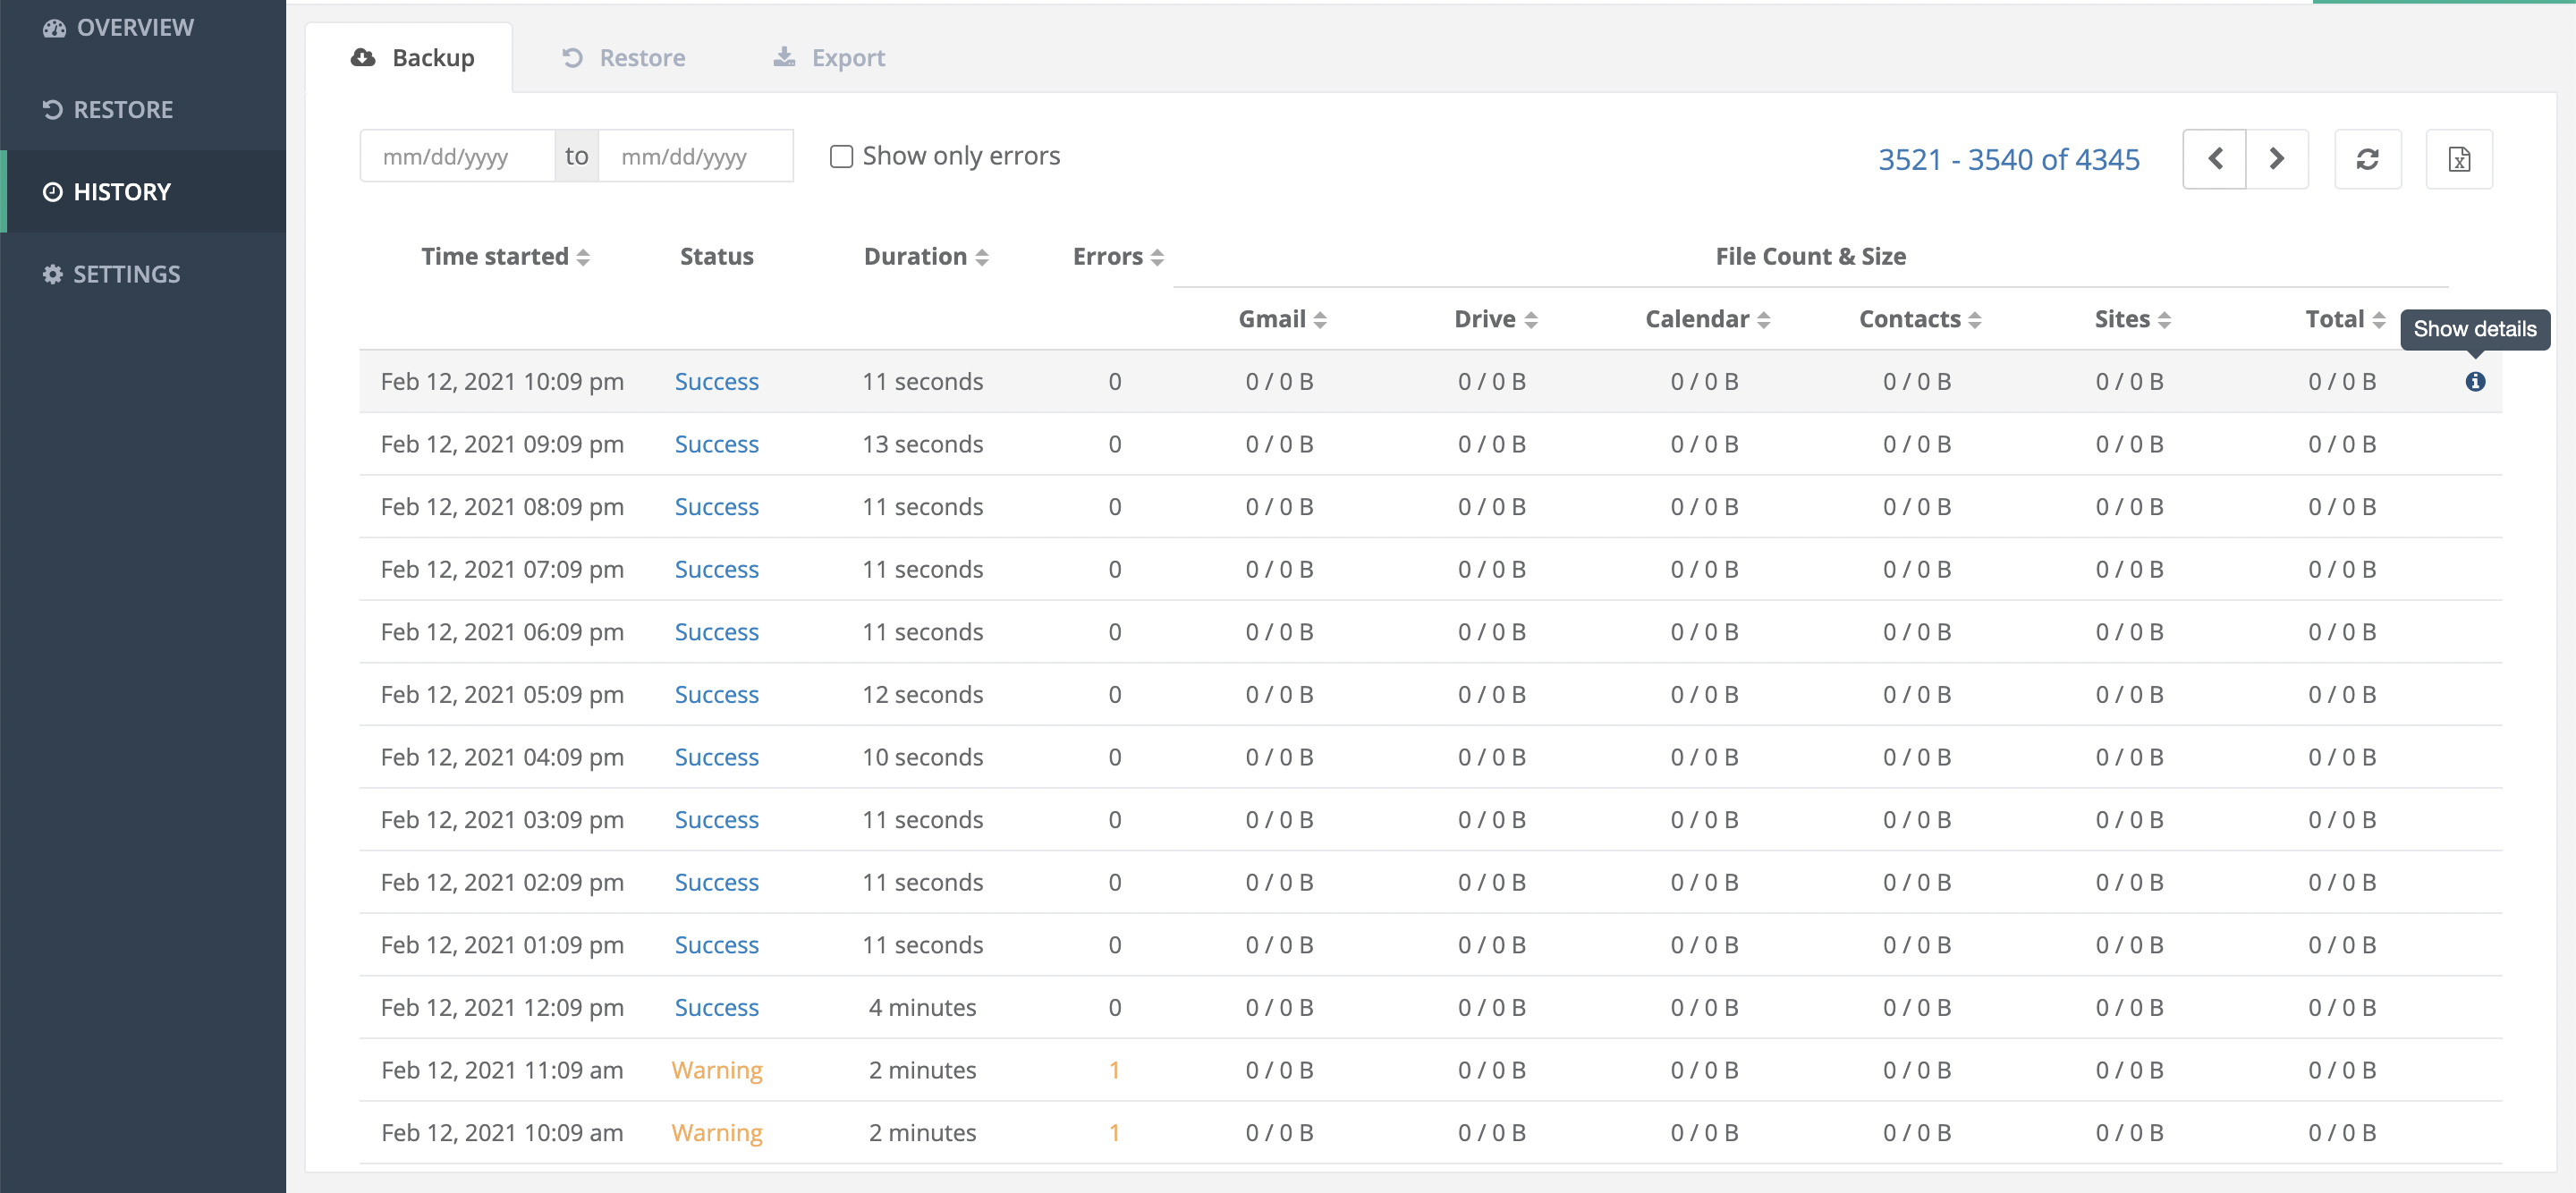Open the Overview section in sidebar
The width and height of the screenshot is (2576, 1193).
[118, 28]
